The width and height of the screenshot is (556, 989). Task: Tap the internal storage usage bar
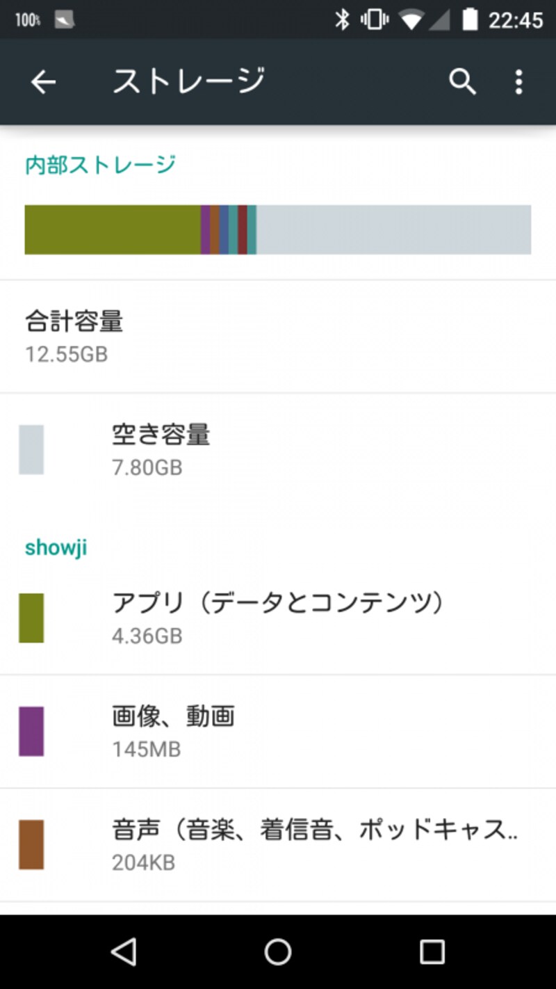click(x=278, y=230)
